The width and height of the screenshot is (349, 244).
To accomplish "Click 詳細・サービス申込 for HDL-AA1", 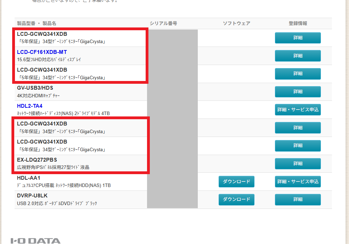I will tap(298, 181).
